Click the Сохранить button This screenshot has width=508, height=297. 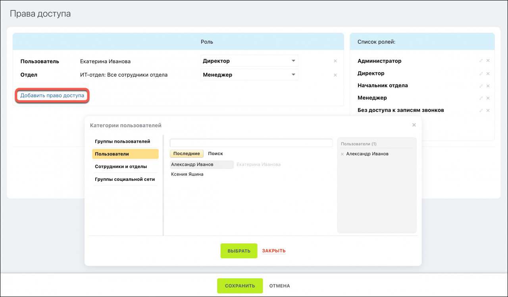click(x=240, y=286)
